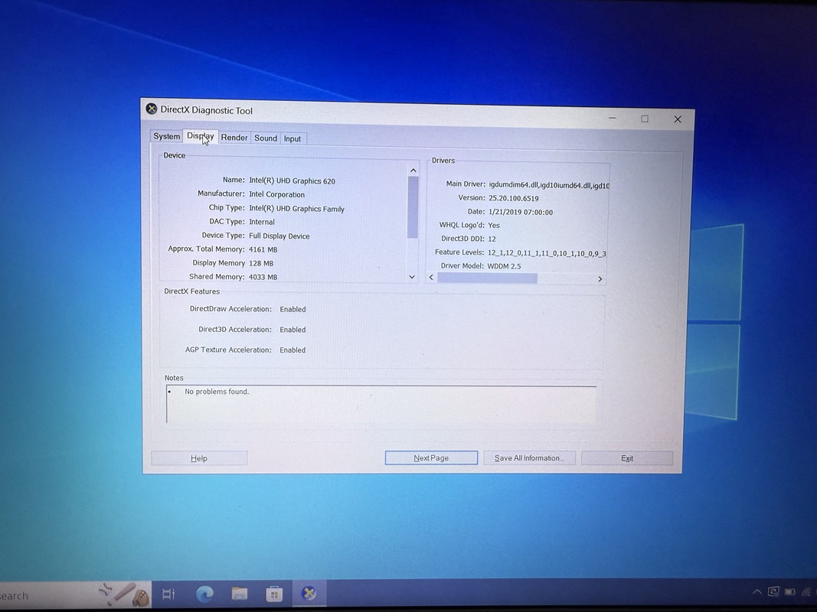This screenshot has width=817, height=612.
Task: Click the Main Driver file names text
Action: pos(549,185)
